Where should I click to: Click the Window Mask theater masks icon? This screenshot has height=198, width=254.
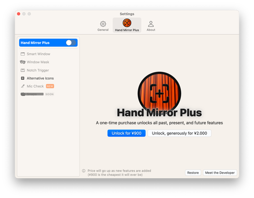[x=23, y=62]
